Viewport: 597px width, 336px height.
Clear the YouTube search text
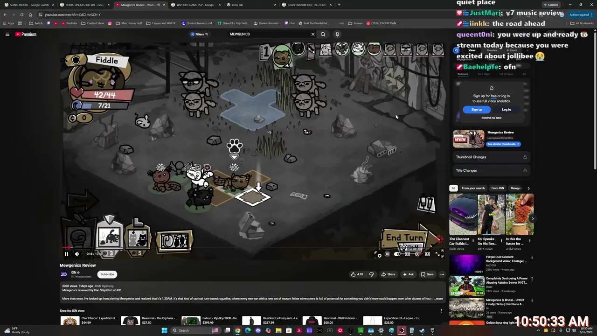point(313,34)
